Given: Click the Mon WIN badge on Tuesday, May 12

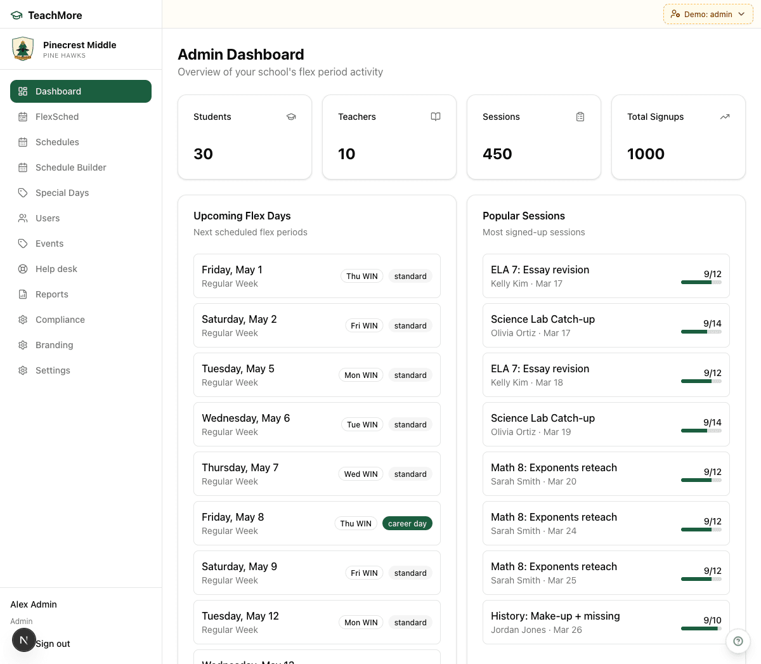Looking at the screenshot, I should (x=361, y=623).
